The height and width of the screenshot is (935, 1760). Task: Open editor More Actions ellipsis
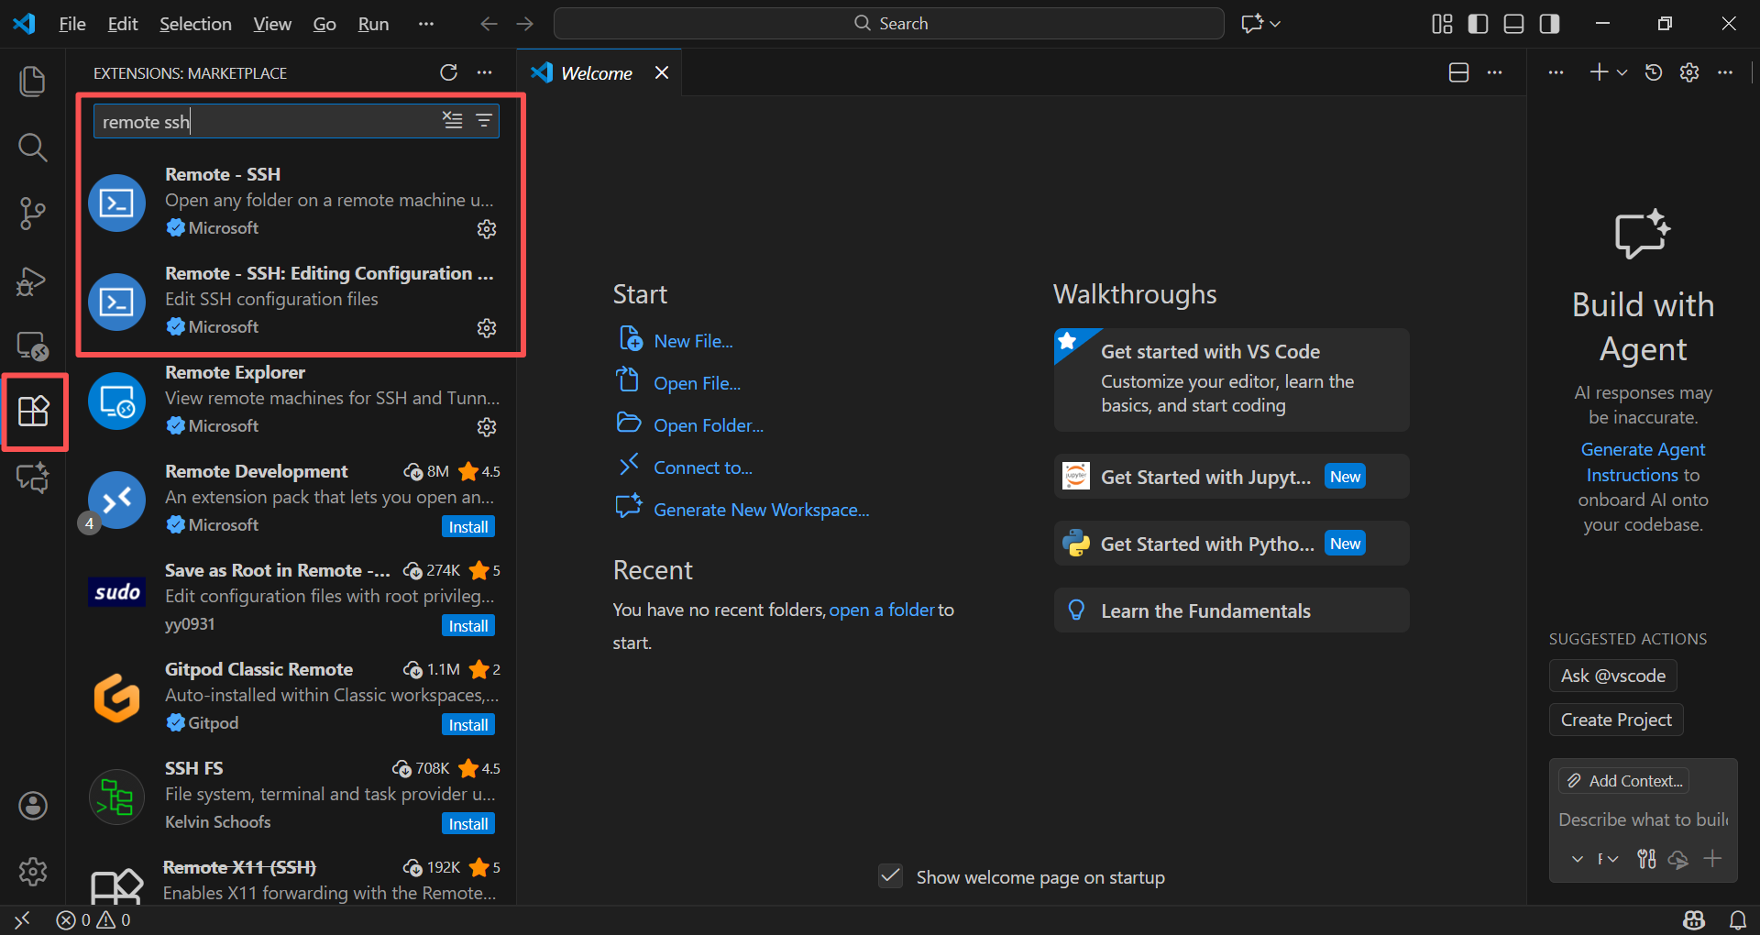point(1495,72)
